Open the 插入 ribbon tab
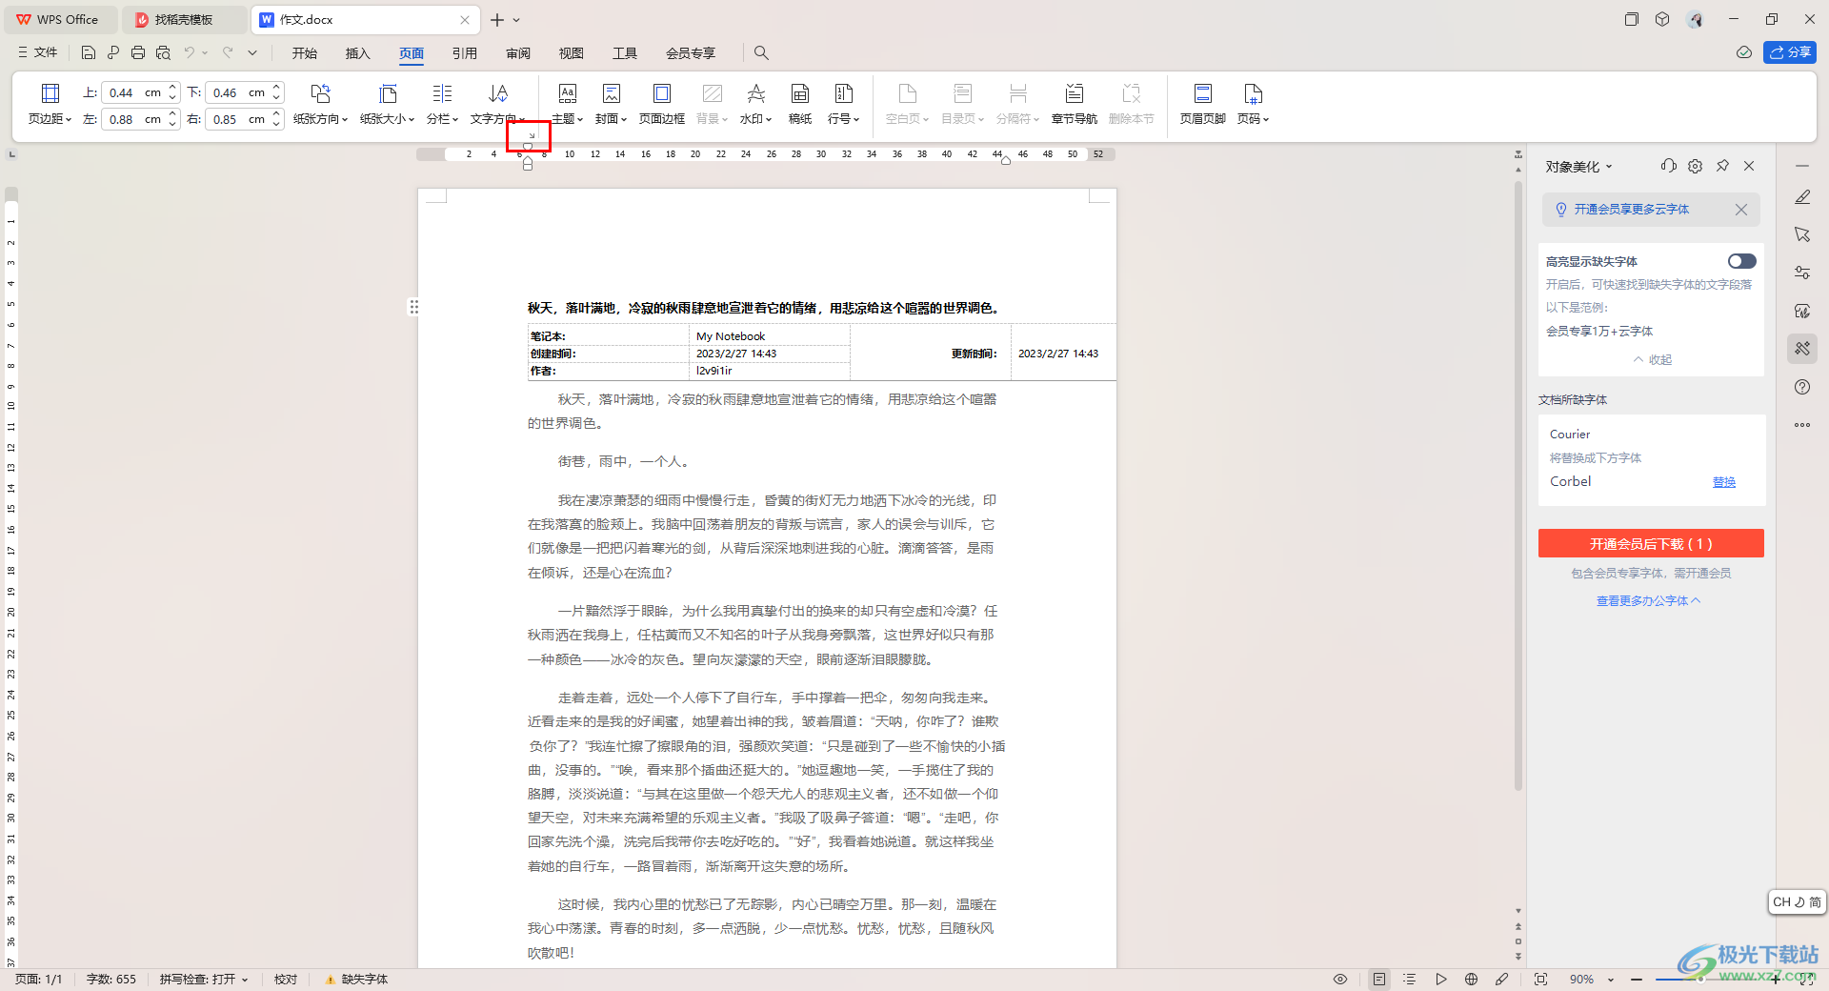 [358, 53]
